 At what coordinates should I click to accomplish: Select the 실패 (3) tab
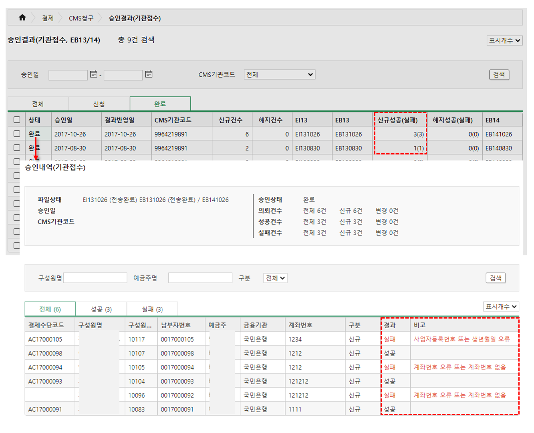[x=152, y=309]
